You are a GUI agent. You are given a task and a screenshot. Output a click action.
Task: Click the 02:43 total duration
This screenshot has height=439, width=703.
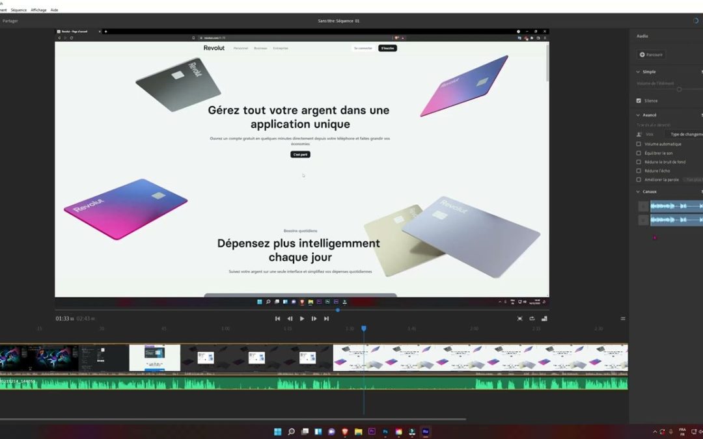[x=85, y=319]
